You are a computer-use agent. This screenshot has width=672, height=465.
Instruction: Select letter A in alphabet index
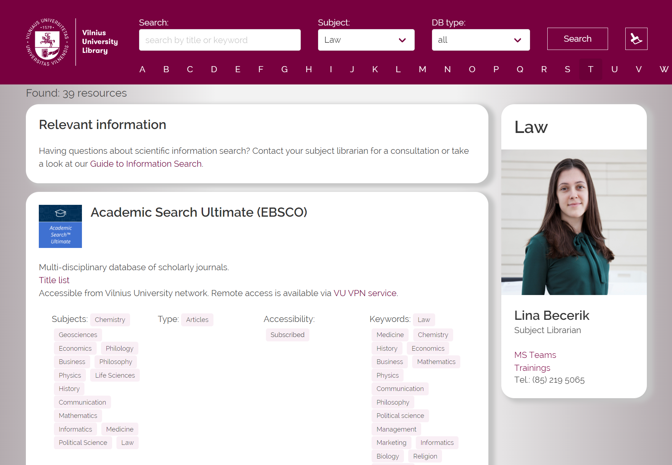[x=142, y=69]
